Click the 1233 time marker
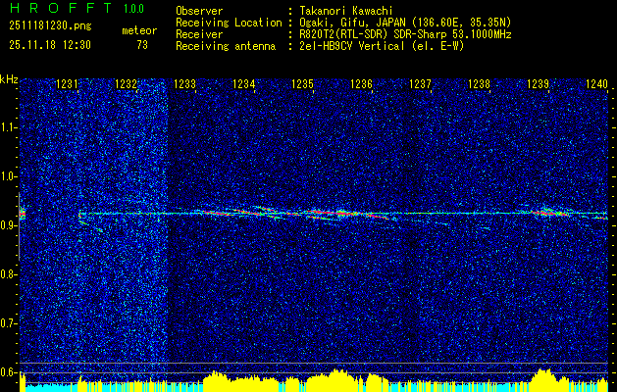 185,83
